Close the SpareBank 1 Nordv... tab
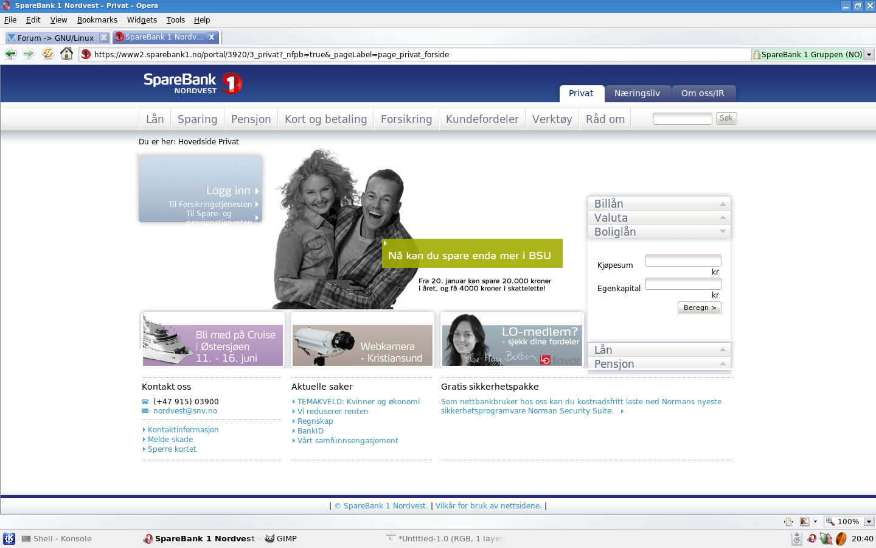 pos(211,37)
